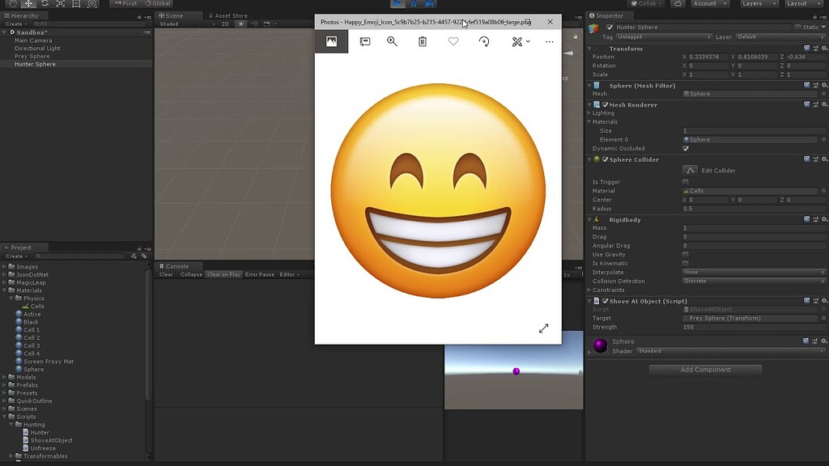
Task: Toggle the Is Trigger checkbox
Action: [684, 182]
